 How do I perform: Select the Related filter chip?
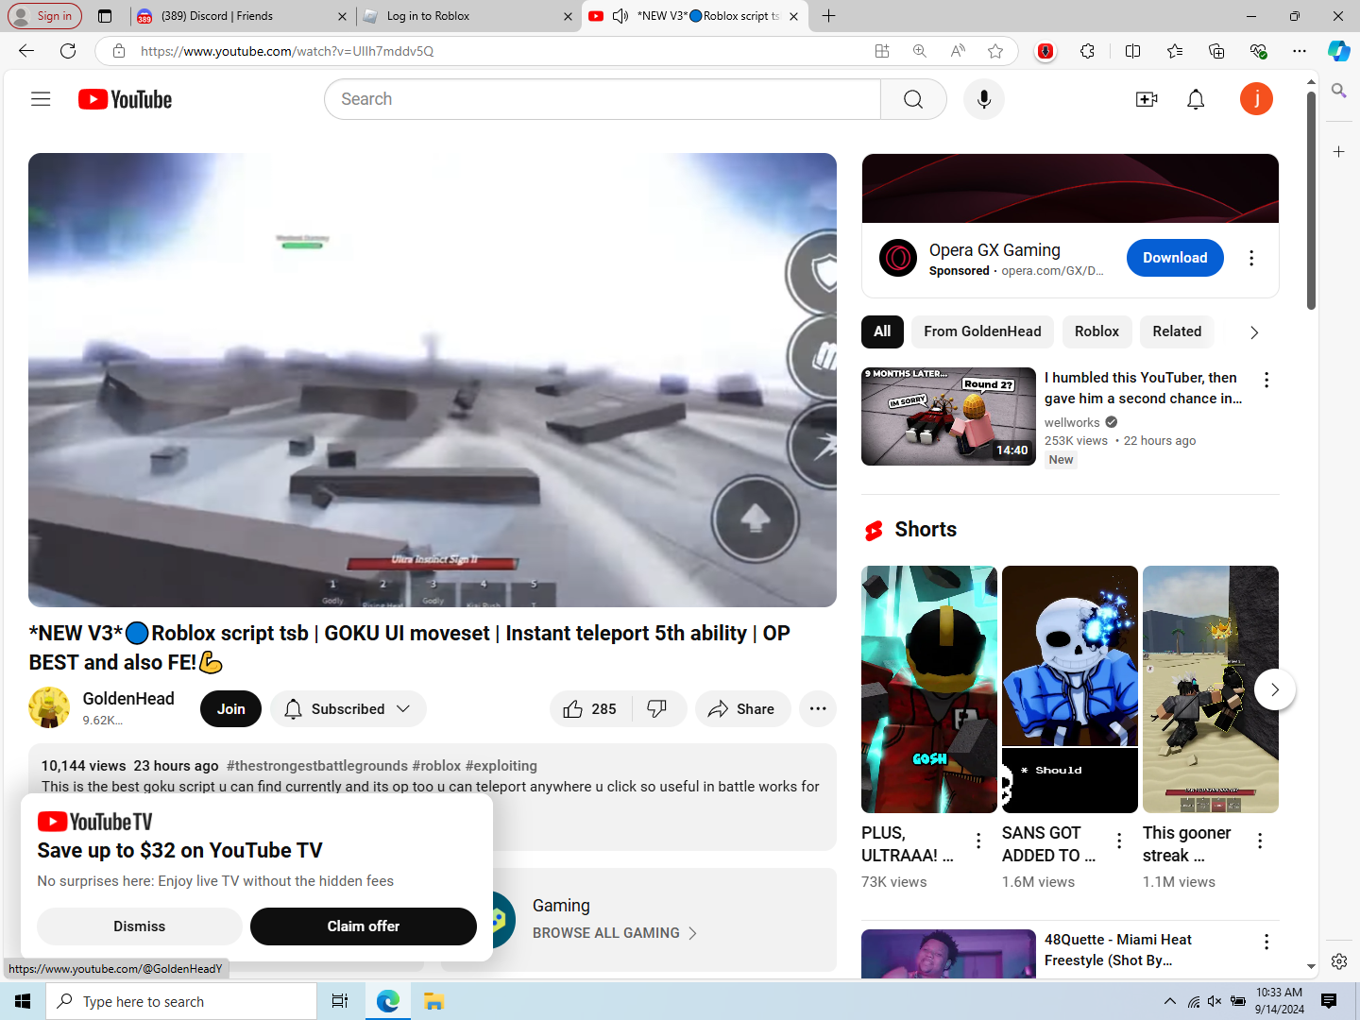1177,331
